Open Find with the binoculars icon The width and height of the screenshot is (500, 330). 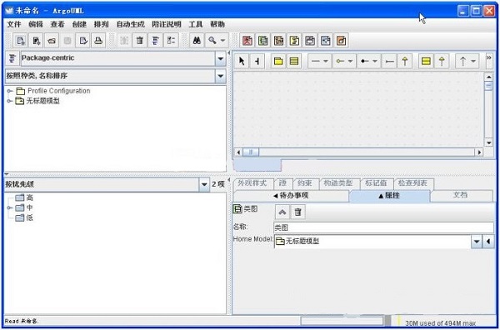click(x=197, y=41)
